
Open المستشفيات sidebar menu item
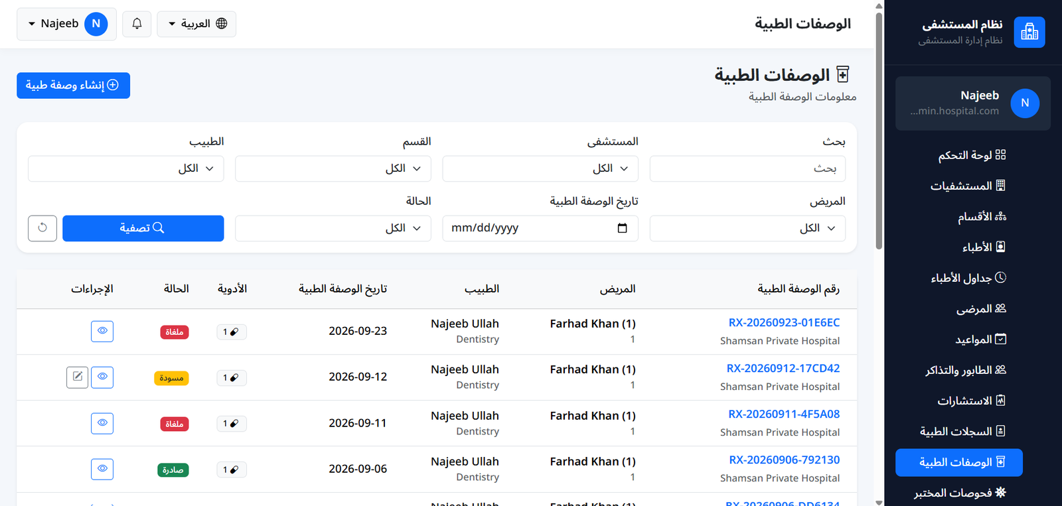(x=968, y=186)
